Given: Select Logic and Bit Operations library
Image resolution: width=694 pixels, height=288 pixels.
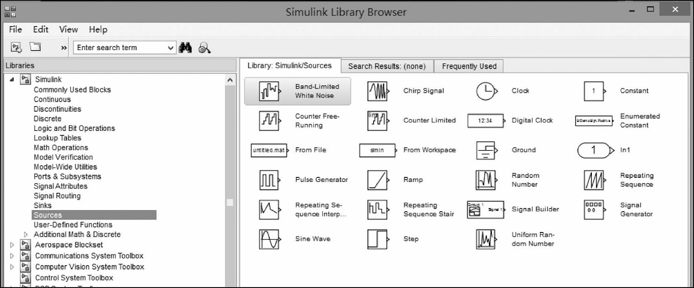Looking at the screenshot, I should click(x=75, y=128).
